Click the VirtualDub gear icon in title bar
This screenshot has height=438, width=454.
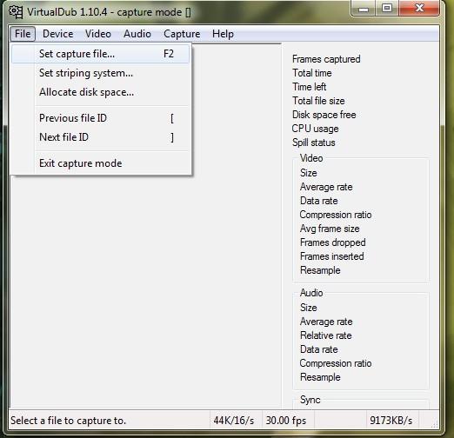click(16, 12)
